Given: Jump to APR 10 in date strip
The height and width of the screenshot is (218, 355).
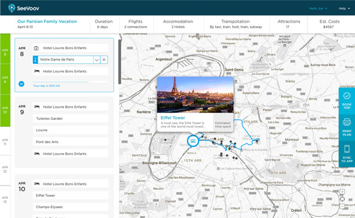Looking at the screenshot, I should 5,111.
